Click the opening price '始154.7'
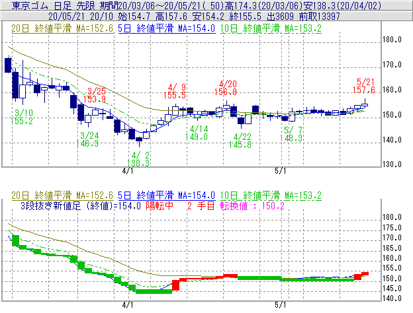This screenshot has width=413, height=313. coord(134,17)
